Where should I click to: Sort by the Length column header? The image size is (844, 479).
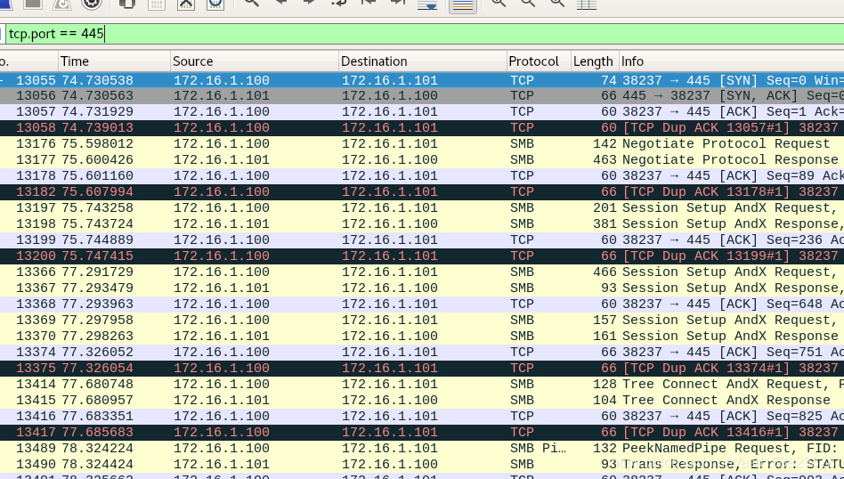click(x=595, y=61)
